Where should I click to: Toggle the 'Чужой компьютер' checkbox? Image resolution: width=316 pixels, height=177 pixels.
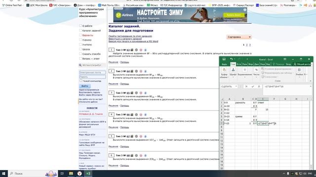point(81,81)
